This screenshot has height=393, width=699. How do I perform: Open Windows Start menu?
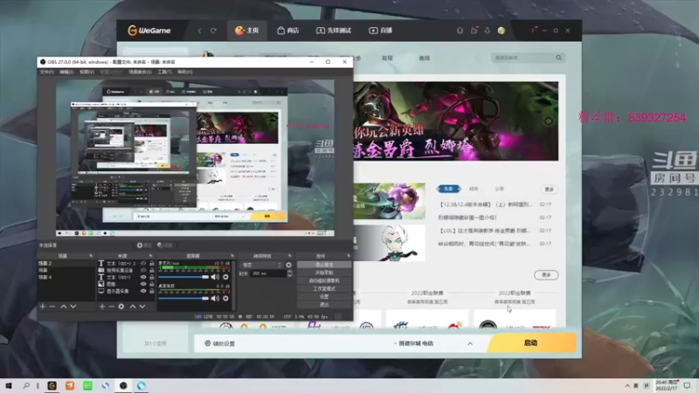click(x=9, y=385)
